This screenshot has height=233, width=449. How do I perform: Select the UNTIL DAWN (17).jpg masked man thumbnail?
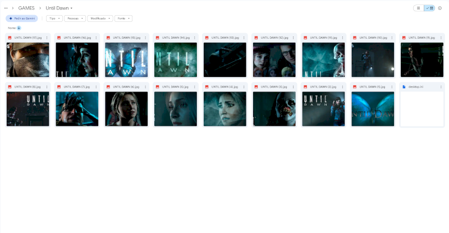click(x=28, y=60)
